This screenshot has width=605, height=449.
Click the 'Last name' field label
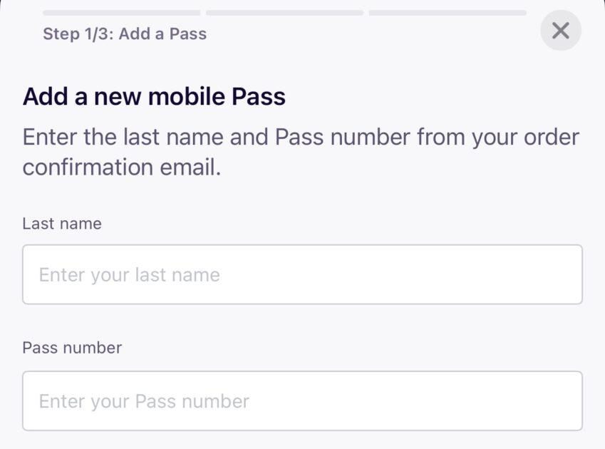click(62, 224)
